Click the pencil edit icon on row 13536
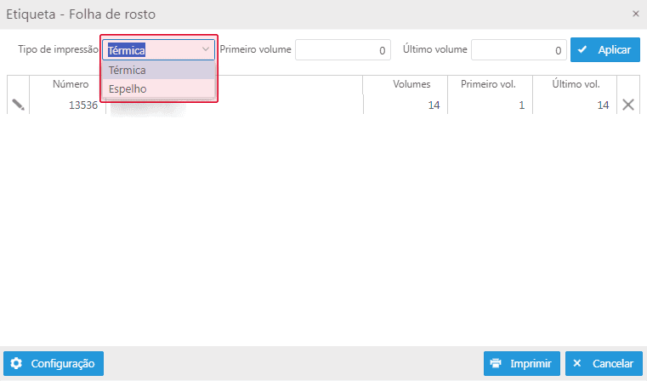 click(x=18, y=105)
